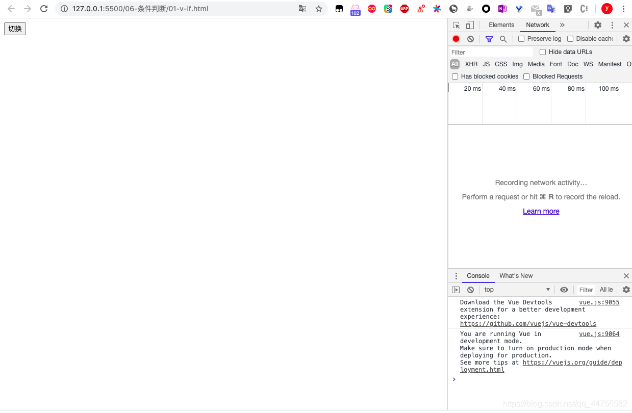The image size is (632, 413).
Task: Click the browser forward arrow
Action: pyautogui.click(x=28, y=9)
